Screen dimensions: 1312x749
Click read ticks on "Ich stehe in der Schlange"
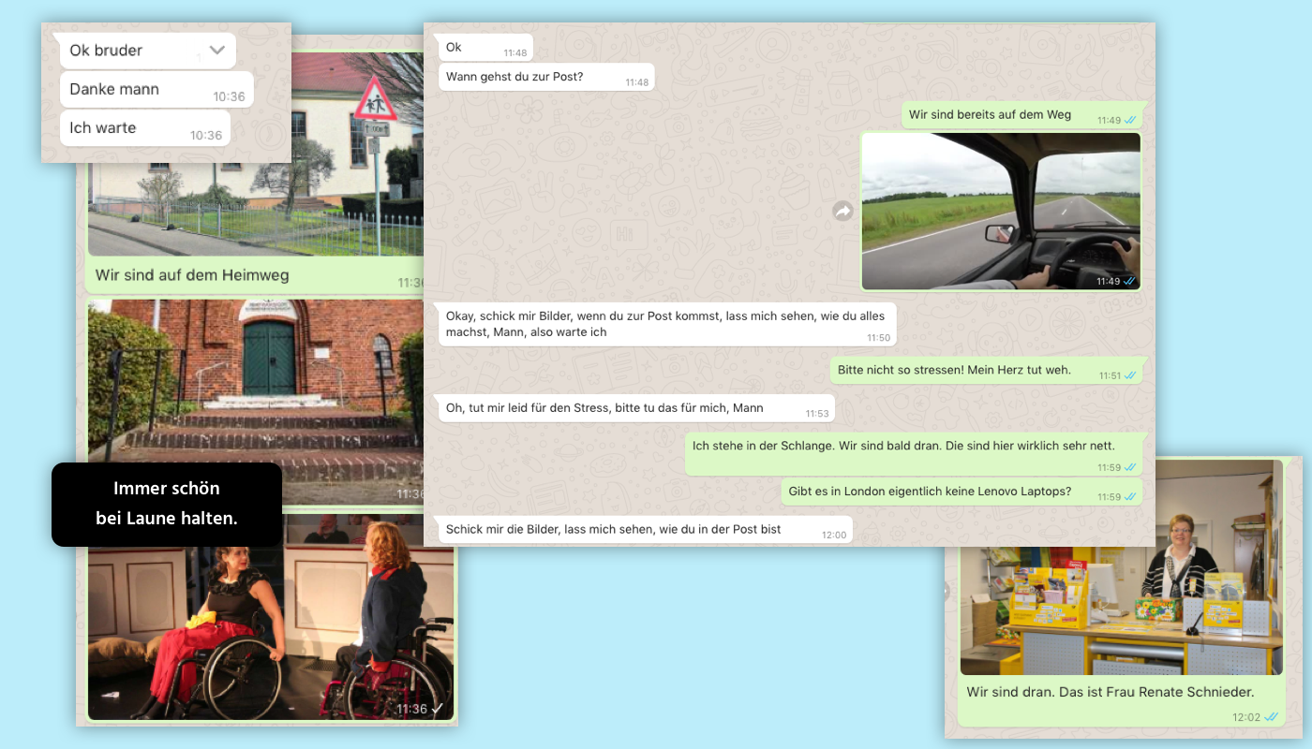[1130, 467]
